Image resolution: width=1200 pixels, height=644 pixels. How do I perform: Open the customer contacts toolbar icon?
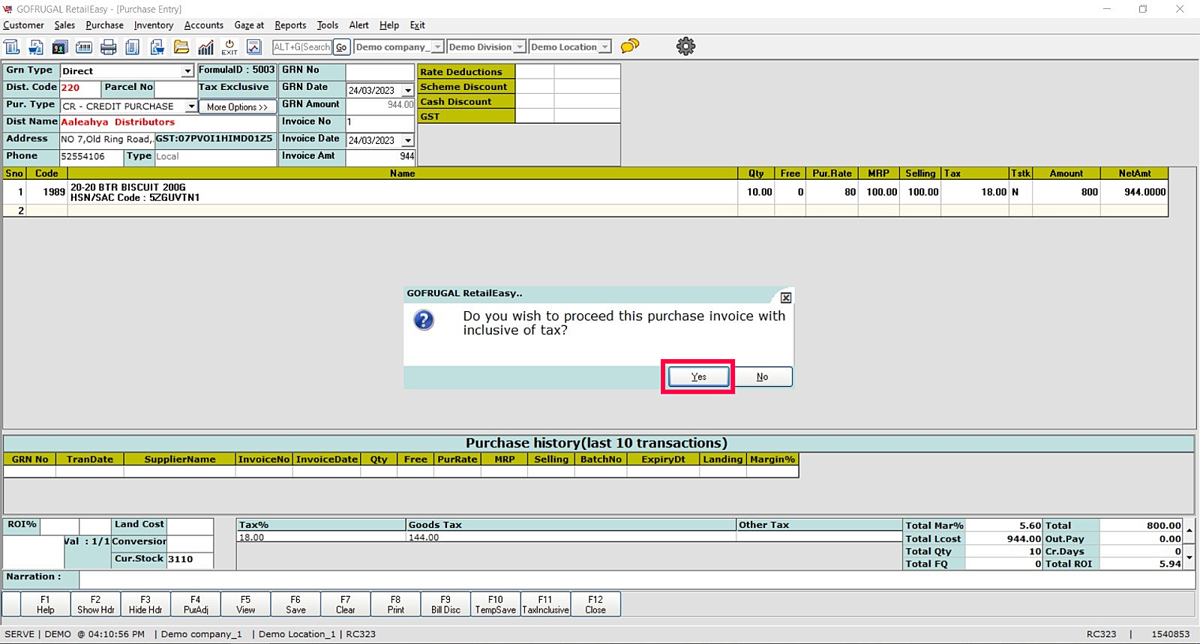[x=59, y=47]
